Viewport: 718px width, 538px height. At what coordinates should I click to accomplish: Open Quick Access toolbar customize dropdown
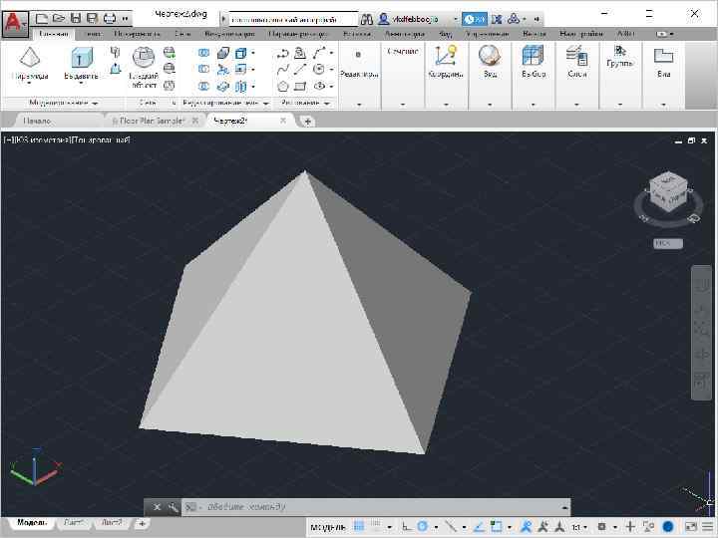125,19
